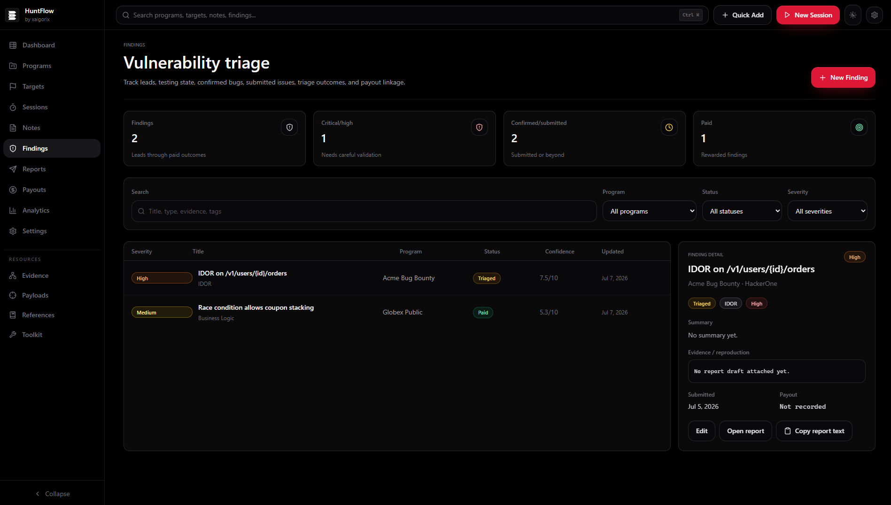The image size is (891, 505).
Task: Click the Reports paper-plane icon
Action: [x=13, y=169]
